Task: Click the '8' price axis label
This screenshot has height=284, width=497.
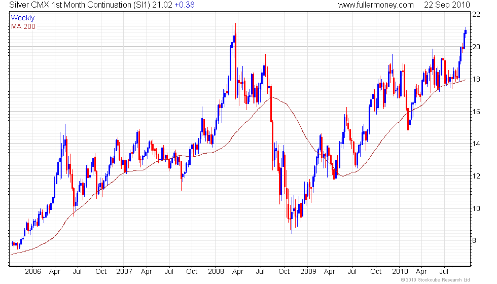Action: coord(474,240)
